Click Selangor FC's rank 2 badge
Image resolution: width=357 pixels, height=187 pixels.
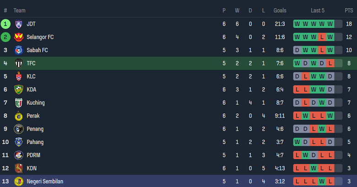click(x=5, y=37)
